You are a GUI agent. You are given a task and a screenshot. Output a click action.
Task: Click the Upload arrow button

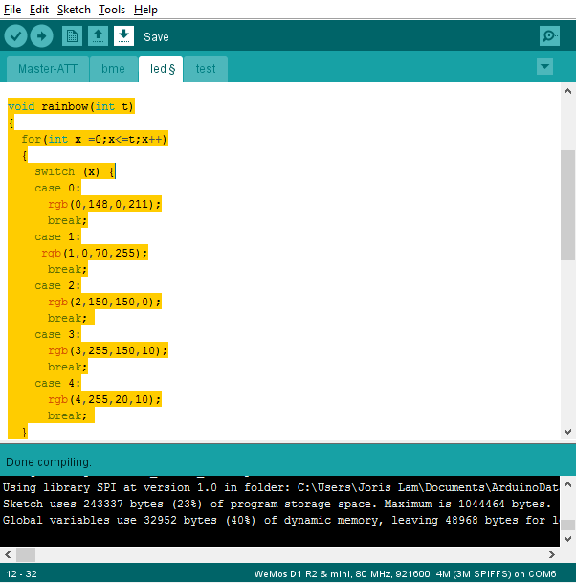[41, 36]
